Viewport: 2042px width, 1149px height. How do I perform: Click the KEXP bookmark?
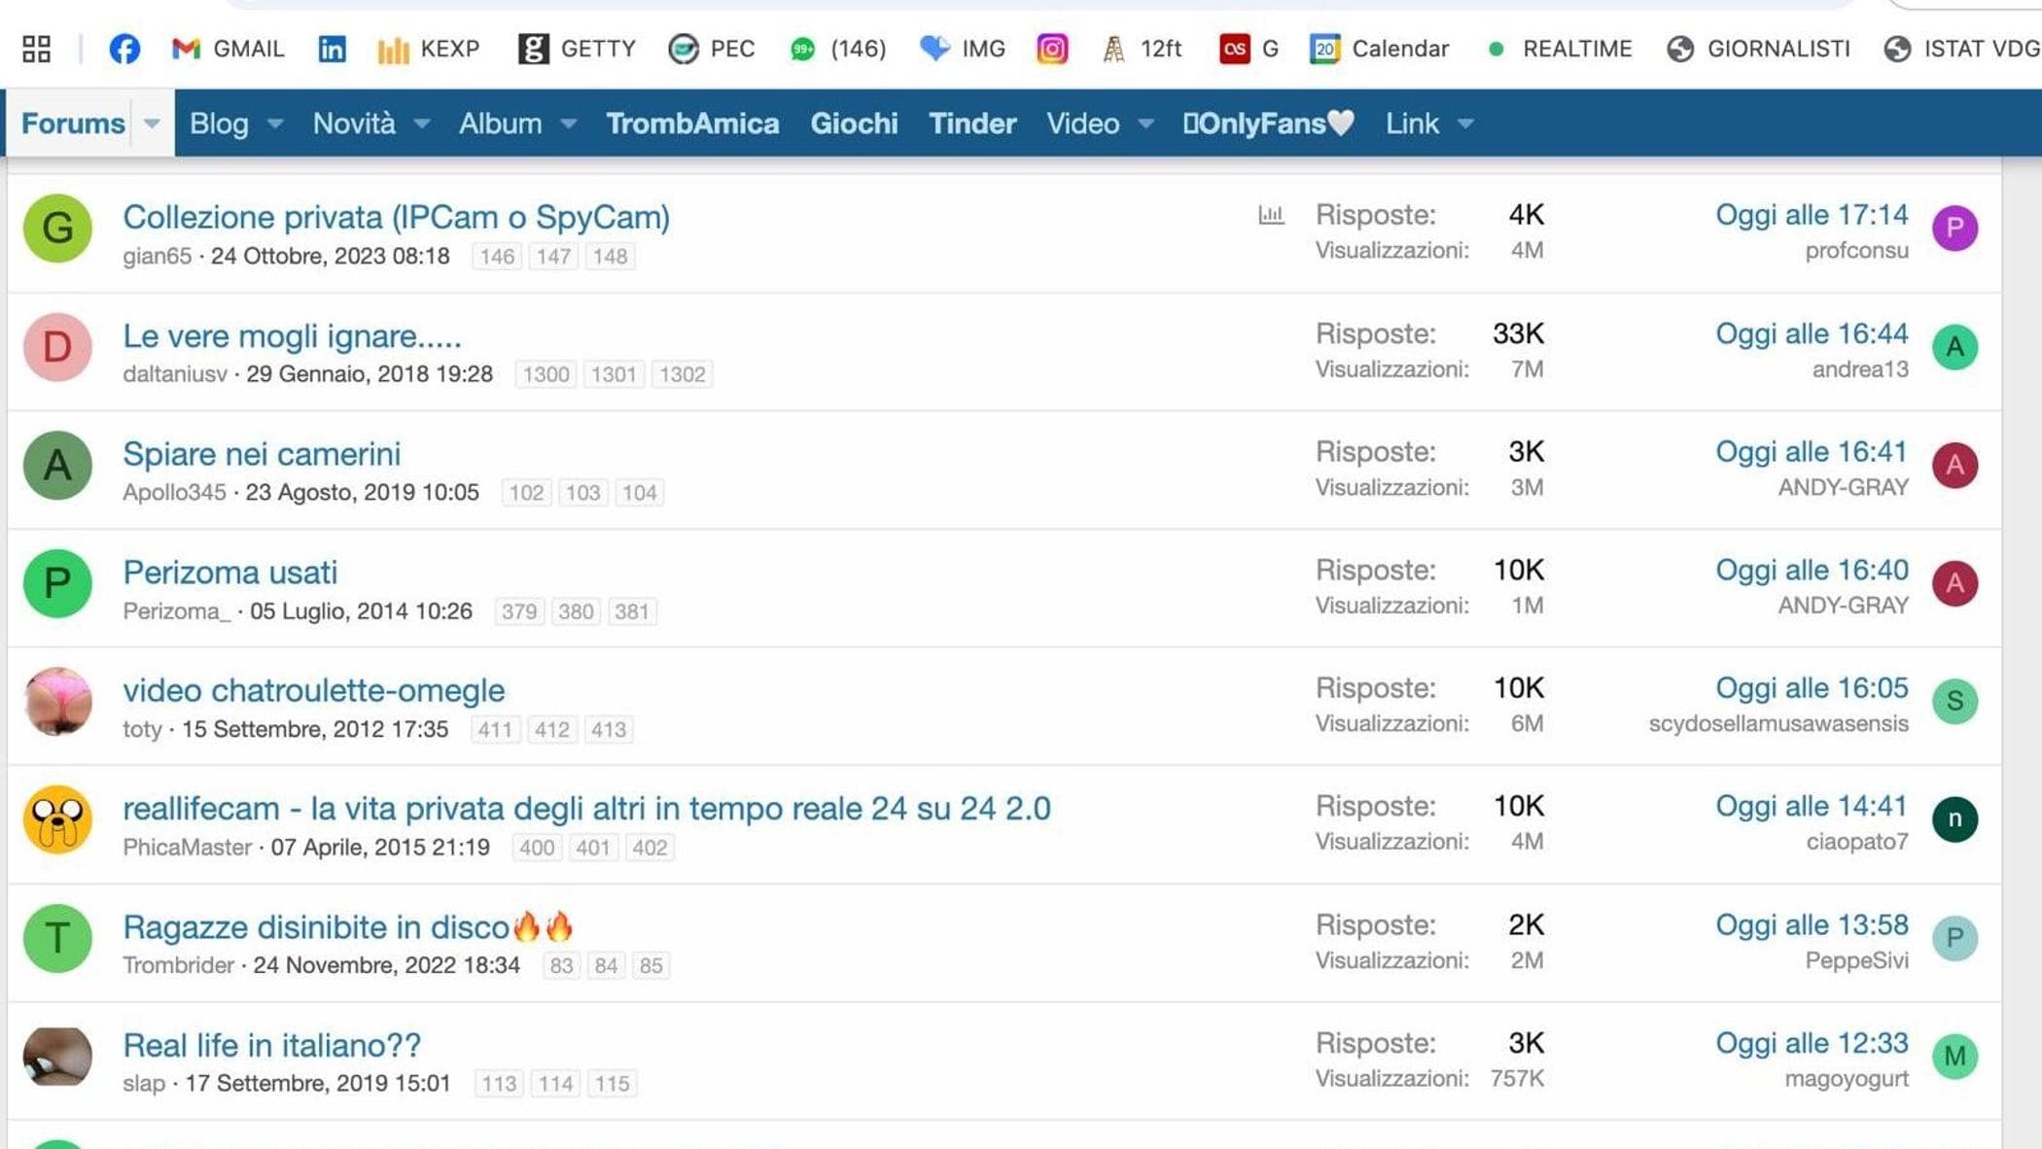428,49
